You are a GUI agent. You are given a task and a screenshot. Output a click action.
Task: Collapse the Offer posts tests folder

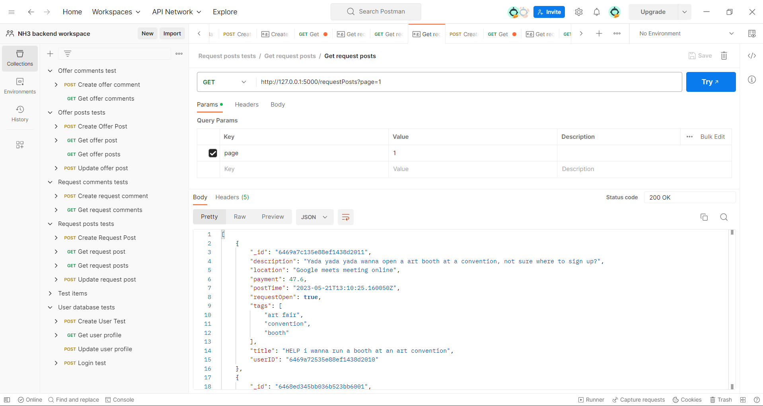[50, 113]
